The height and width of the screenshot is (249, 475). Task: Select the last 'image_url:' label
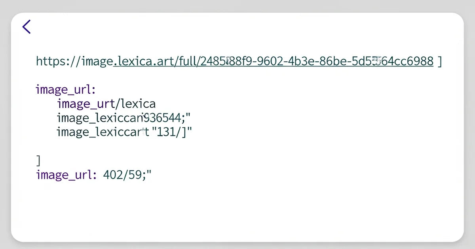point(66,175)
